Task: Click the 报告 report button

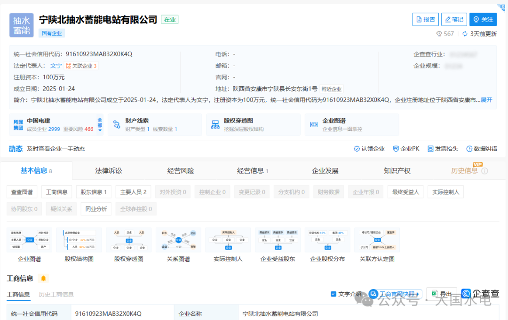Action: (425, 19)
